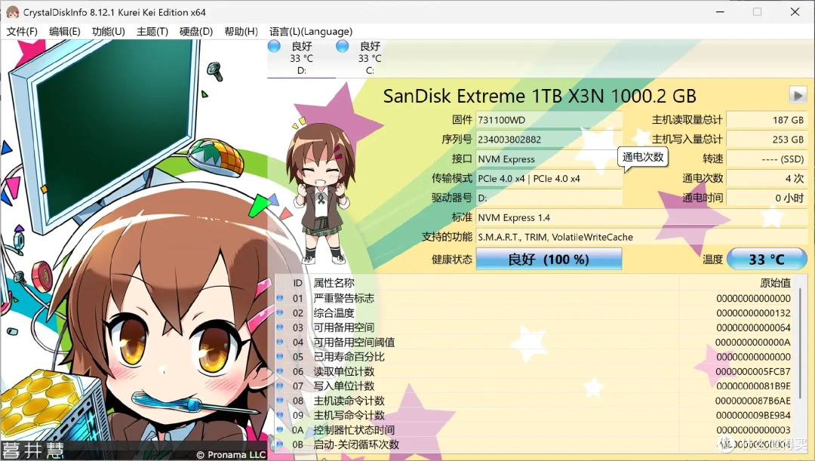
Task: Click the 原始值 column header
Action: [775, 283]
